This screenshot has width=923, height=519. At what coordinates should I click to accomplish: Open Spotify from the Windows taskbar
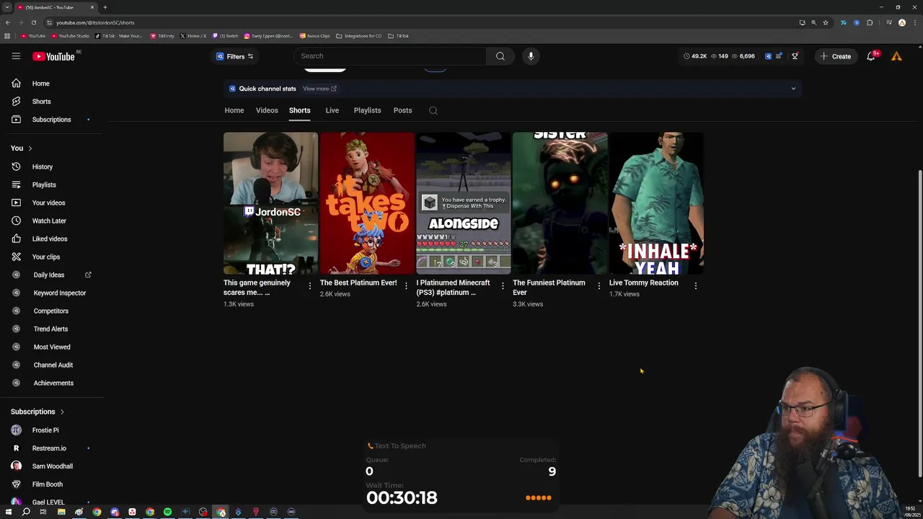tap(167, 512)
